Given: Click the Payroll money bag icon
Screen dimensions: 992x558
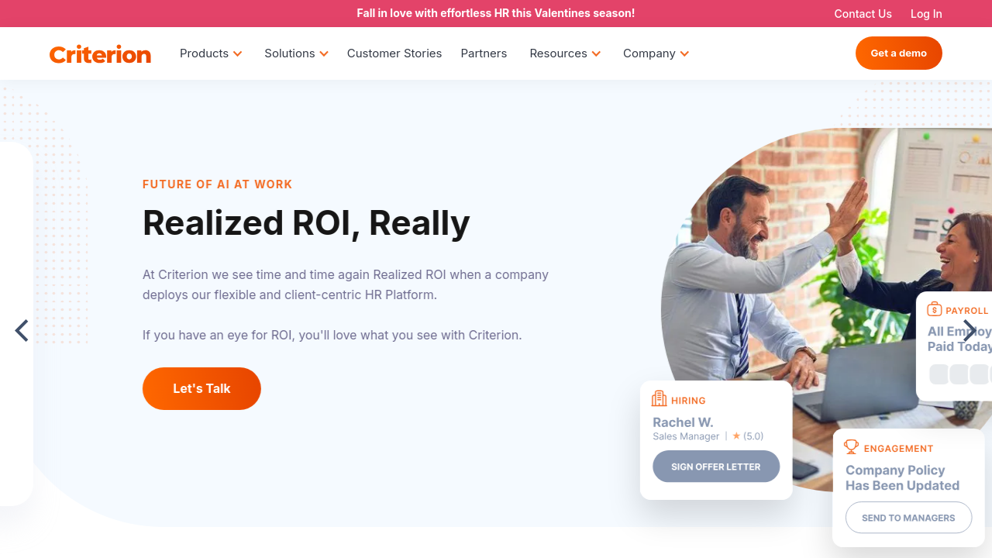Looking at the screenshot, I should pos(934,309).
